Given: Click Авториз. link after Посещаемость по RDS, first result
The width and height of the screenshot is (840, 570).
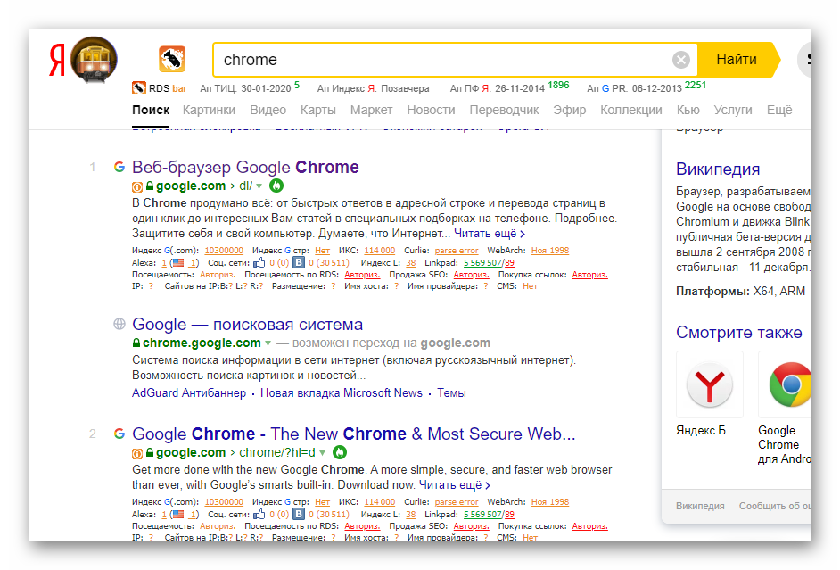Looking at the screenshot, I should pos(362,274).
